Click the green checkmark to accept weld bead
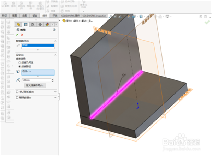This screenshot has width=212, height=156. click(17, 35)
